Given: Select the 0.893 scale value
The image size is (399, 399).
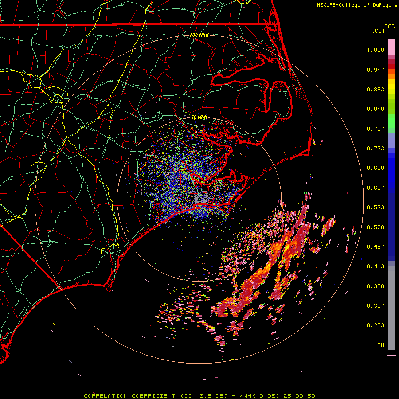Looking at the screenshot, I should (376, 89).
